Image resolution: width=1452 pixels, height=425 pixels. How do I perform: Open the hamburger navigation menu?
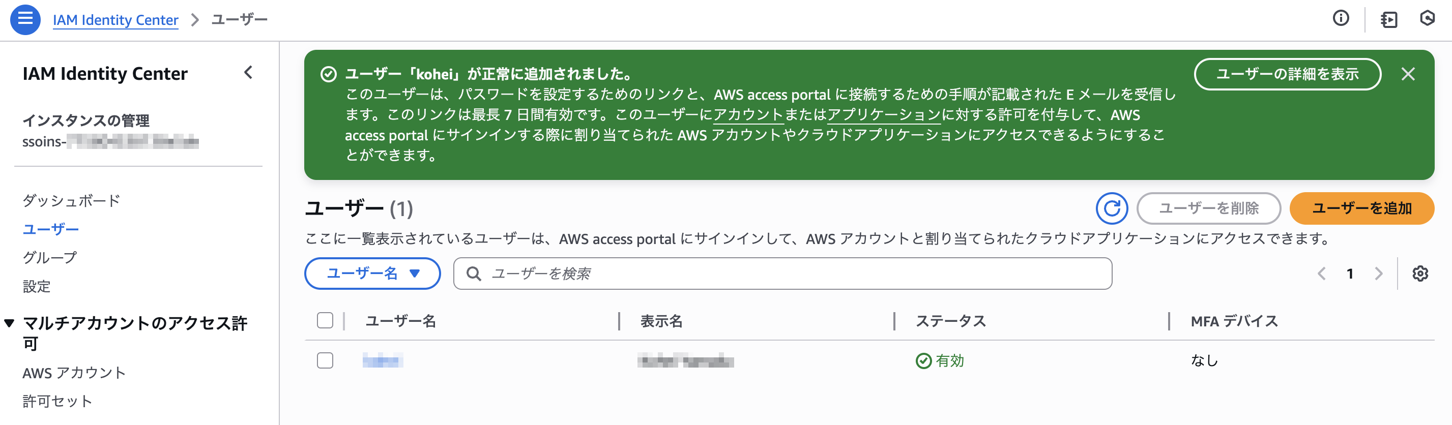tap(25, 19)
